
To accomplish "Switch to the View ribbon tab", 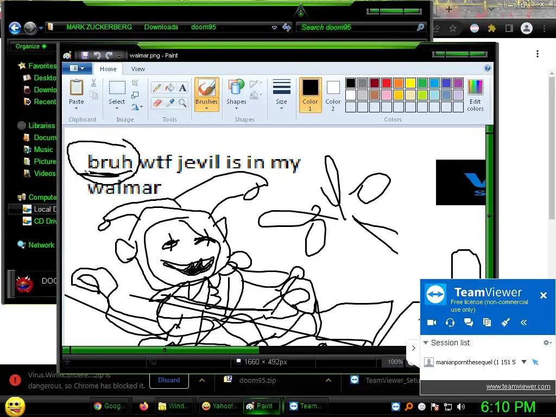I will click(138, 69).
